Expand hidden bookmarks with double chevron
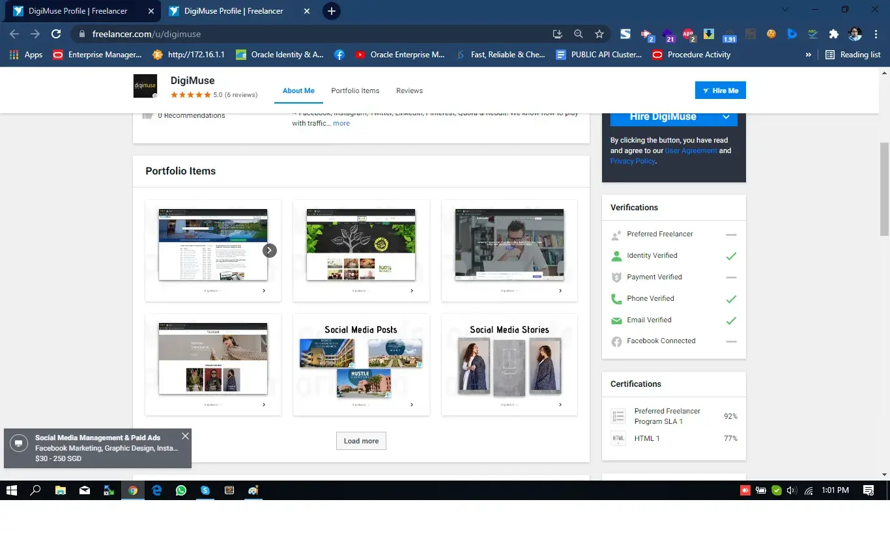Image resolution: width=890 pixels, height=560 pixels. click(x=809, y=55)
